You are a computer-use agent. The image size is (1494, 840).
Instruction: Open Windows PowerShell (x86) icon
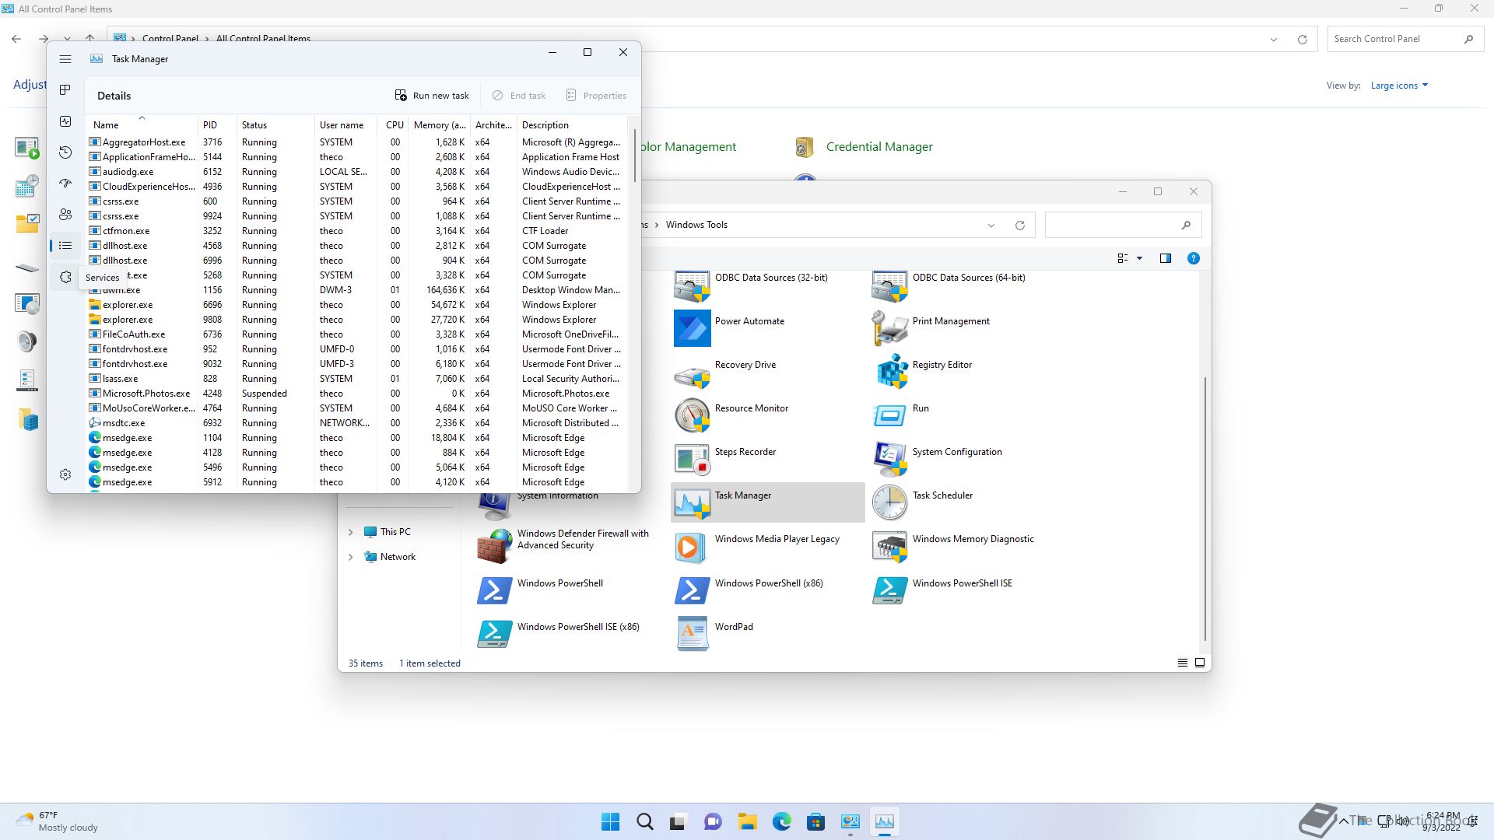coord(692,590)
